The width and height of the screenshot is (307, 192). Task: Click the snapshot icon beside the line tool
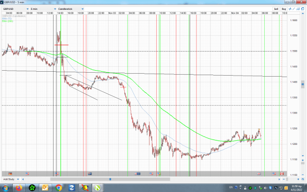(298, 9)
